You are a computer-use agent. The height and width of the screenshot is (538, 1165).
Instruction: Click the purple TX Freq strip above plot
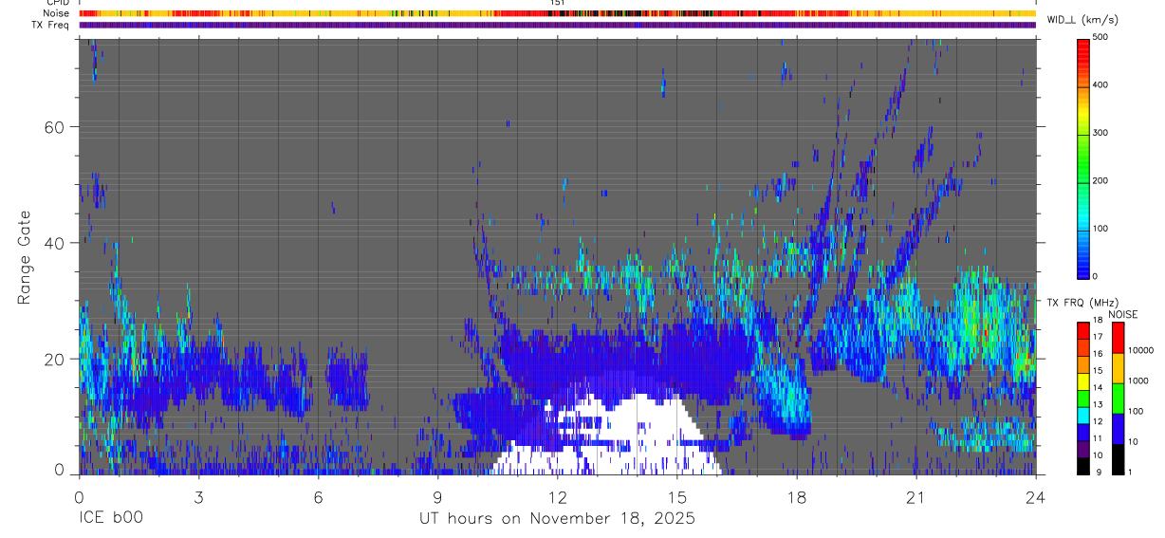pos(557,25)
